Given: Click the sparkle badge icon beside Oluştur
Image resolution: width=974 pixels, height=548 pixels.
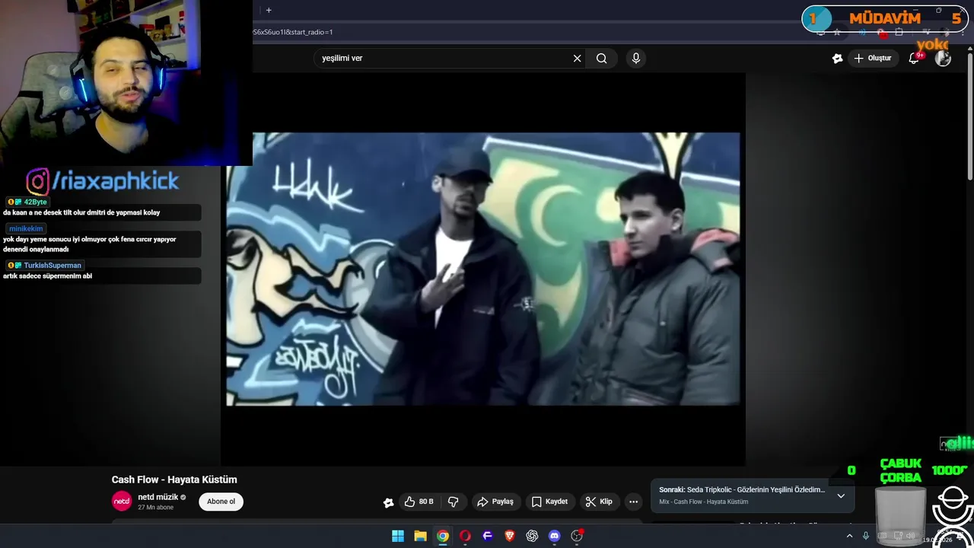Looking at the screenshot, I should point(837,59).
